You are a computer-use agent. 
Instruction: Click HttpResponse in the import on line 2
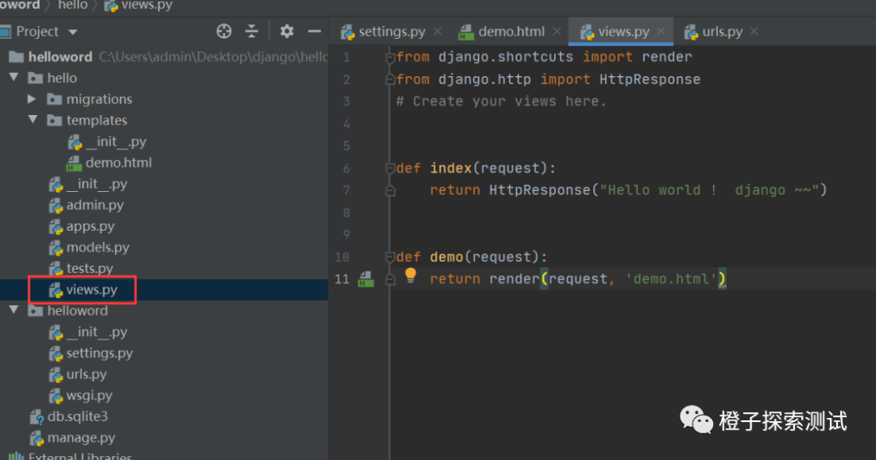[650, 79]
